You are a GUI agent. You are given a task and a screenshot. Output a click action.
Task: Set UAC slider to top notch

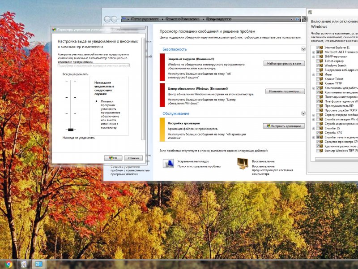tap(71, 82)
